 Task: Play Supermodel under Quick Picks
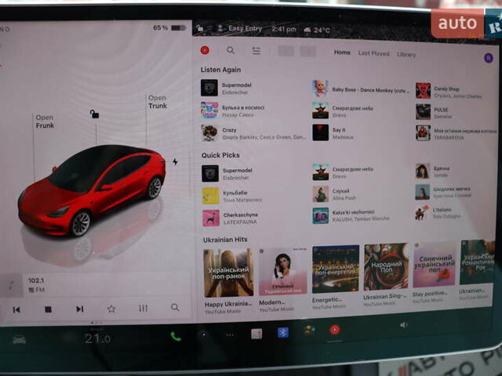tap(227, 174)
